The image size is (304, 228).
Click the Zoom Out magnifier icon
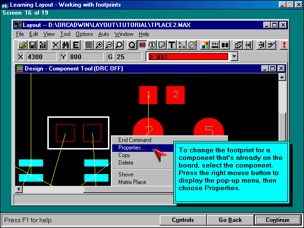[x=109, y=45]
